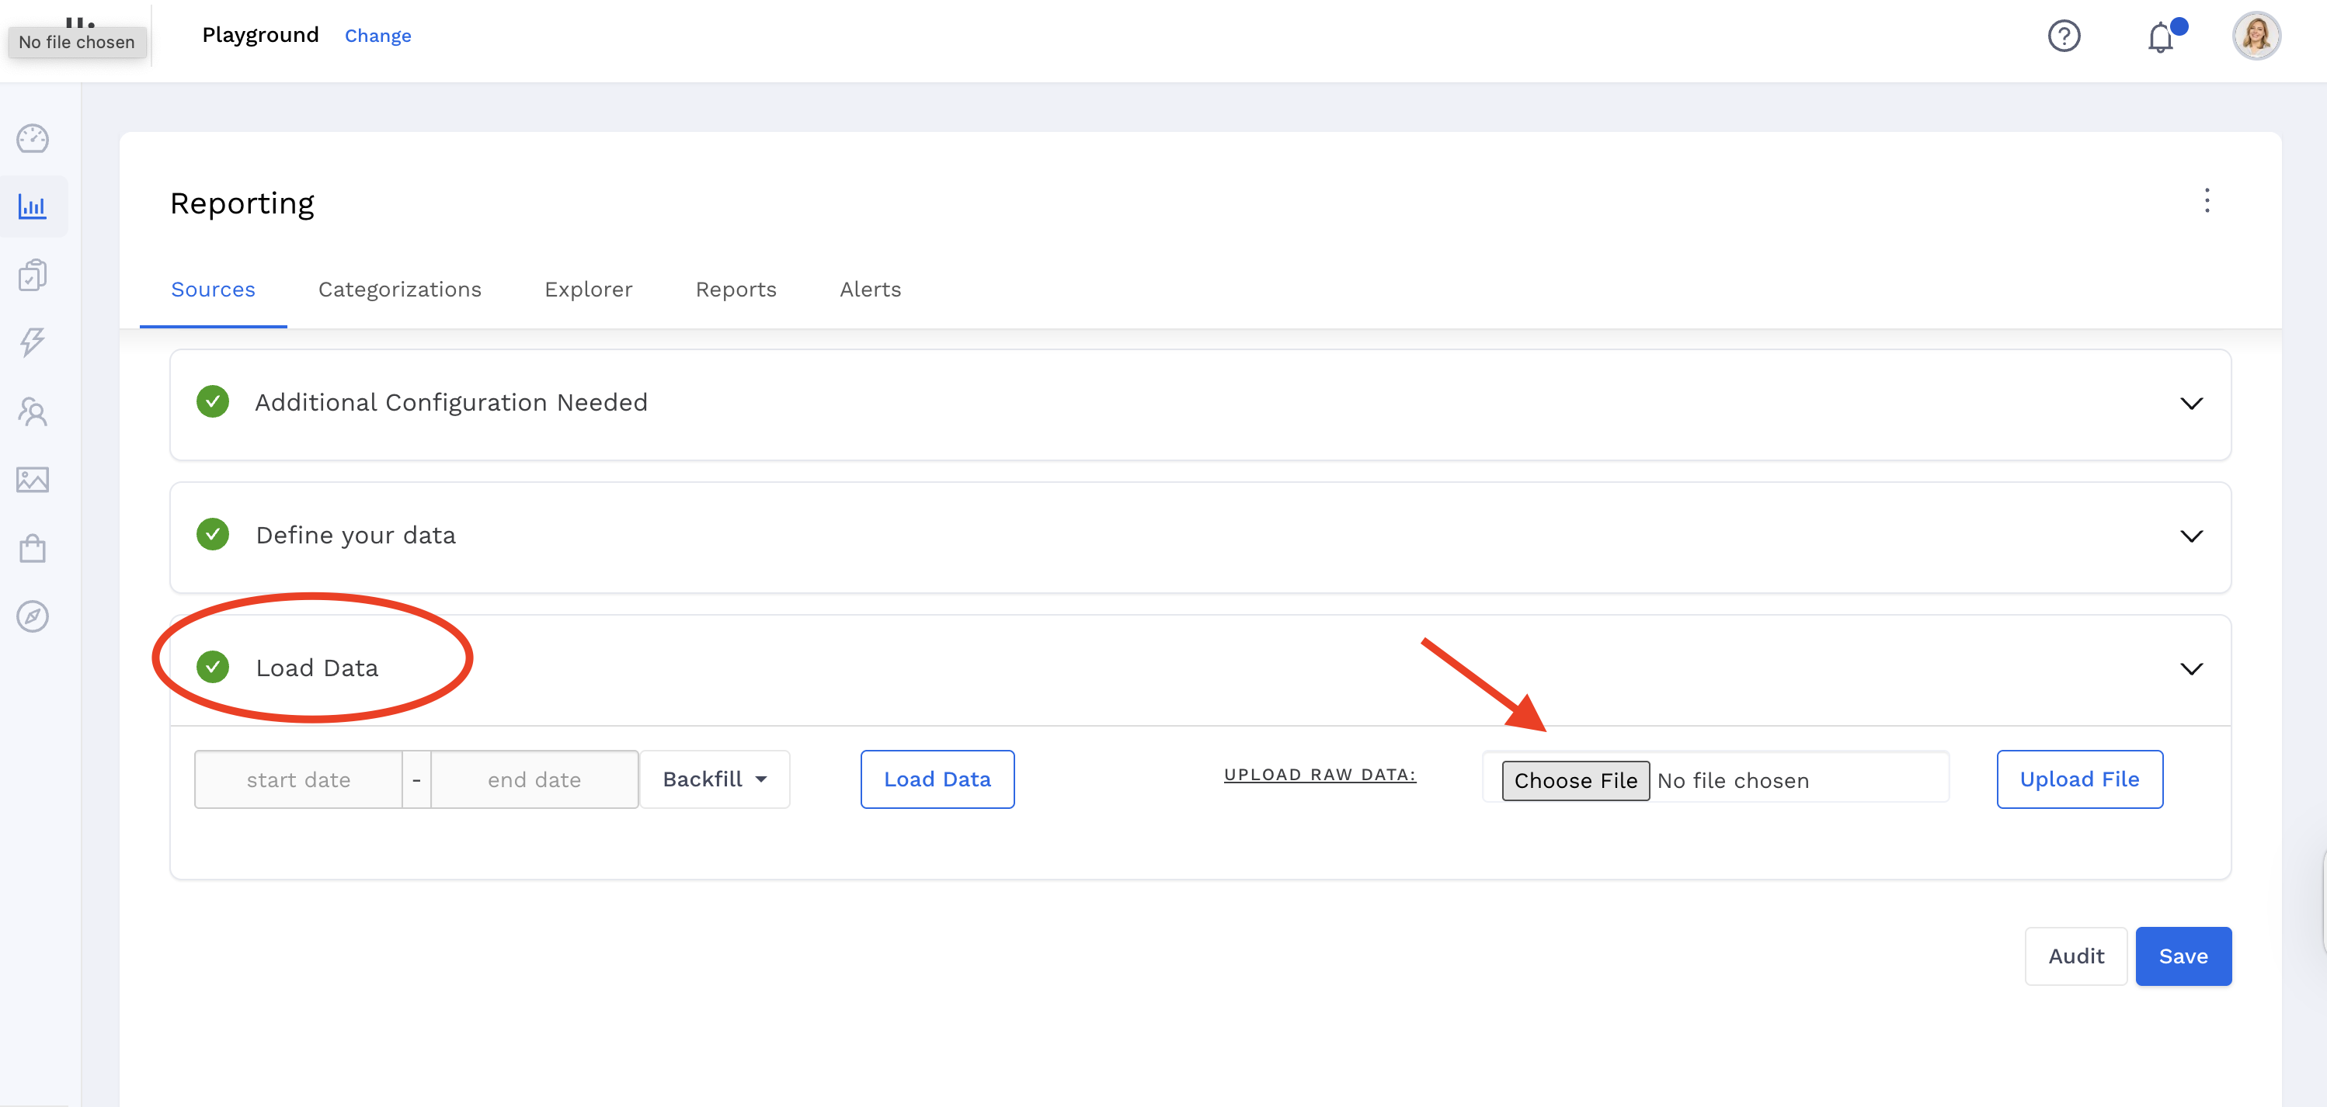Switch to the Explorer tab
2327x1107 pixels.
(588, 290)
